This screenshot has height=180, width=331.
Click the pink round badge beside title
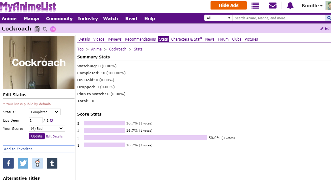click(x=53, y=29)
